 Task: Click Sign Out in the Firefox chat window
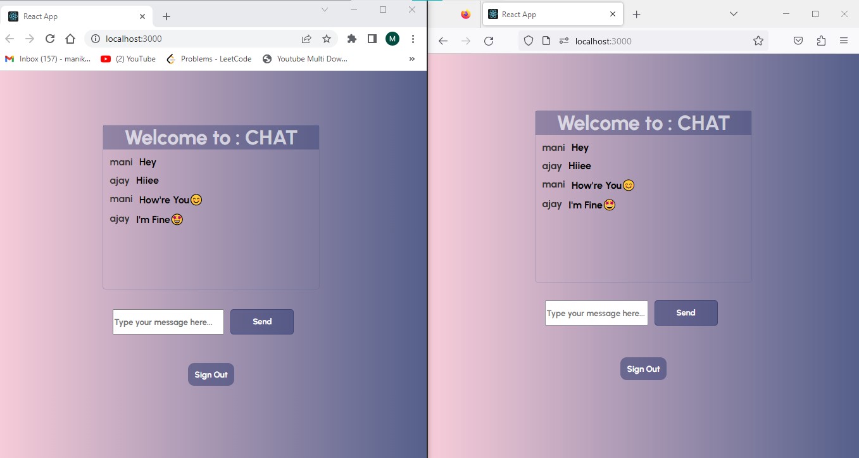click(x=643, y=368)
